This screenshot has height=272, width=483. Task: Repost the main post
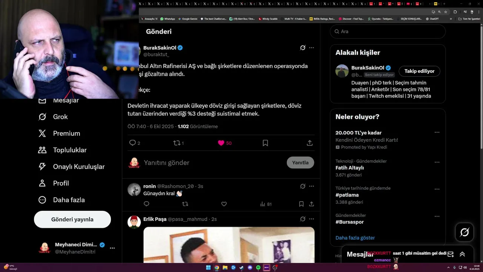click(x=176, y=143)
